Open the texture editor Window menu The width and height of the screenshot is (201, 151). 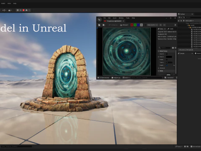click(x=121, y=18)
